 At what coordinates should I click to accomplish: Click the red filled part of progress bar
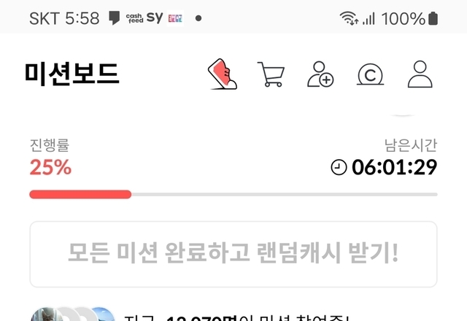click(x=80, y=195)
